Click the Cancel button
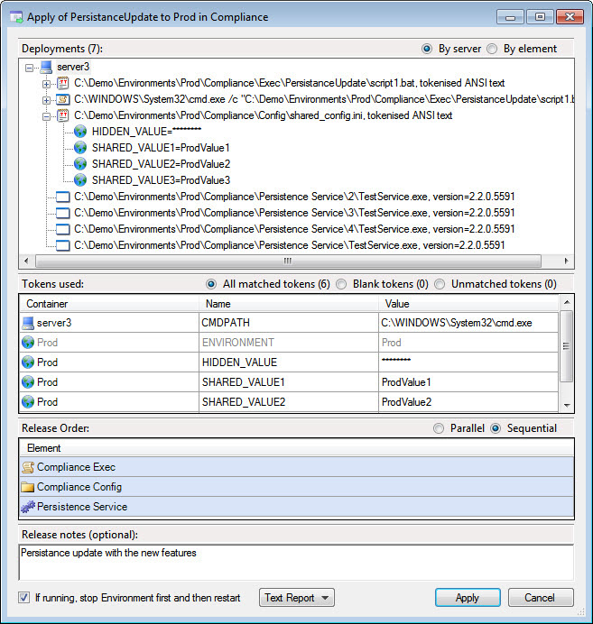This screenshot has height=624, width=593. pos(541,598)
